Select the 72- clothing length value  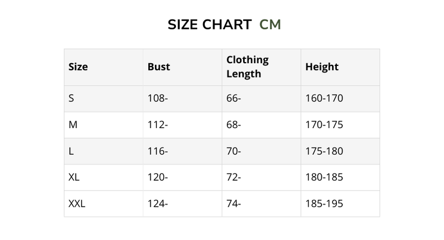(x=234, y=177)
